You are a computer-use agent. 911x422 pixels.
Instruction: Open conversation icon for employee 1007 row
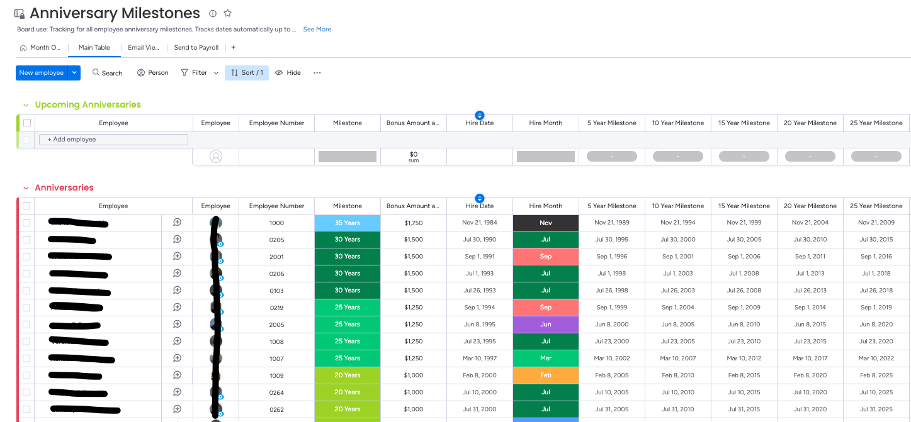coord(177,358)
